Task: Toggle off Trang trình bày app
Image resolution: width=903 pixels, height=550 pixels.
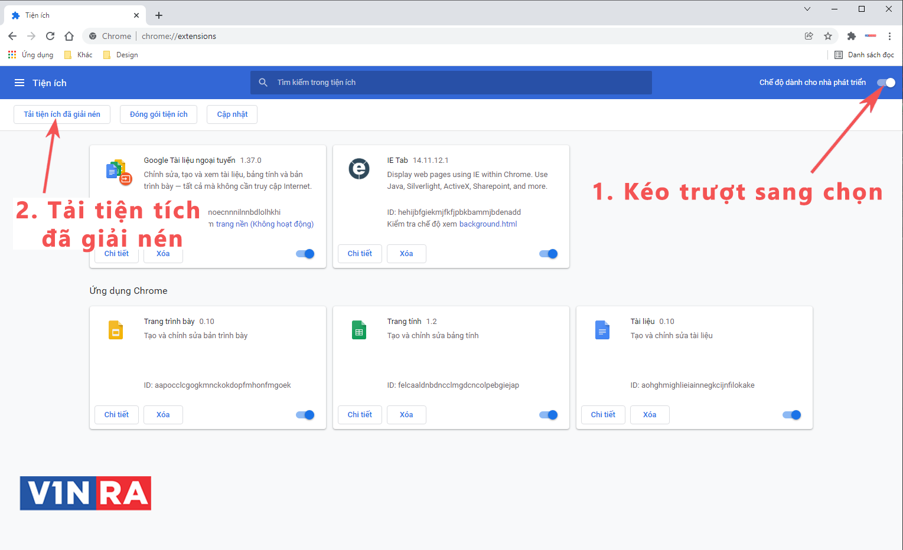Action: 305,415
